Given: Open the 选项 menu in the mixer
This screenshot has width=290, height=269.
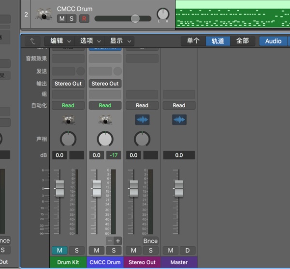Looking at the screenshot, I should pyautogui.click(x=89, y=41).
